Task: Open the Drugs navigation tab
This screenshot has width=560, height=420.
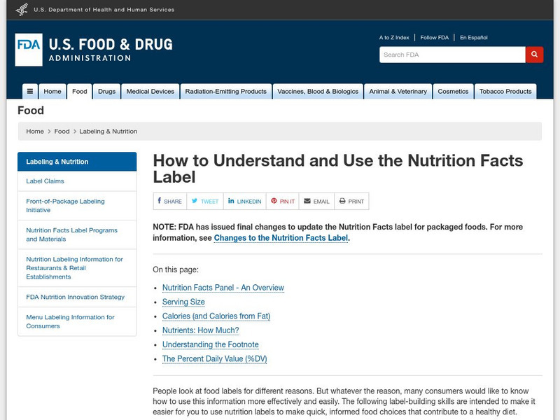Action: click(106, 92)
